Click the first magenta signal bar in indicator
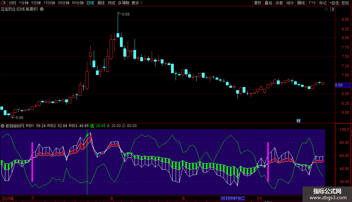Screen dimensions: 352x202 [x=32, y=162]
